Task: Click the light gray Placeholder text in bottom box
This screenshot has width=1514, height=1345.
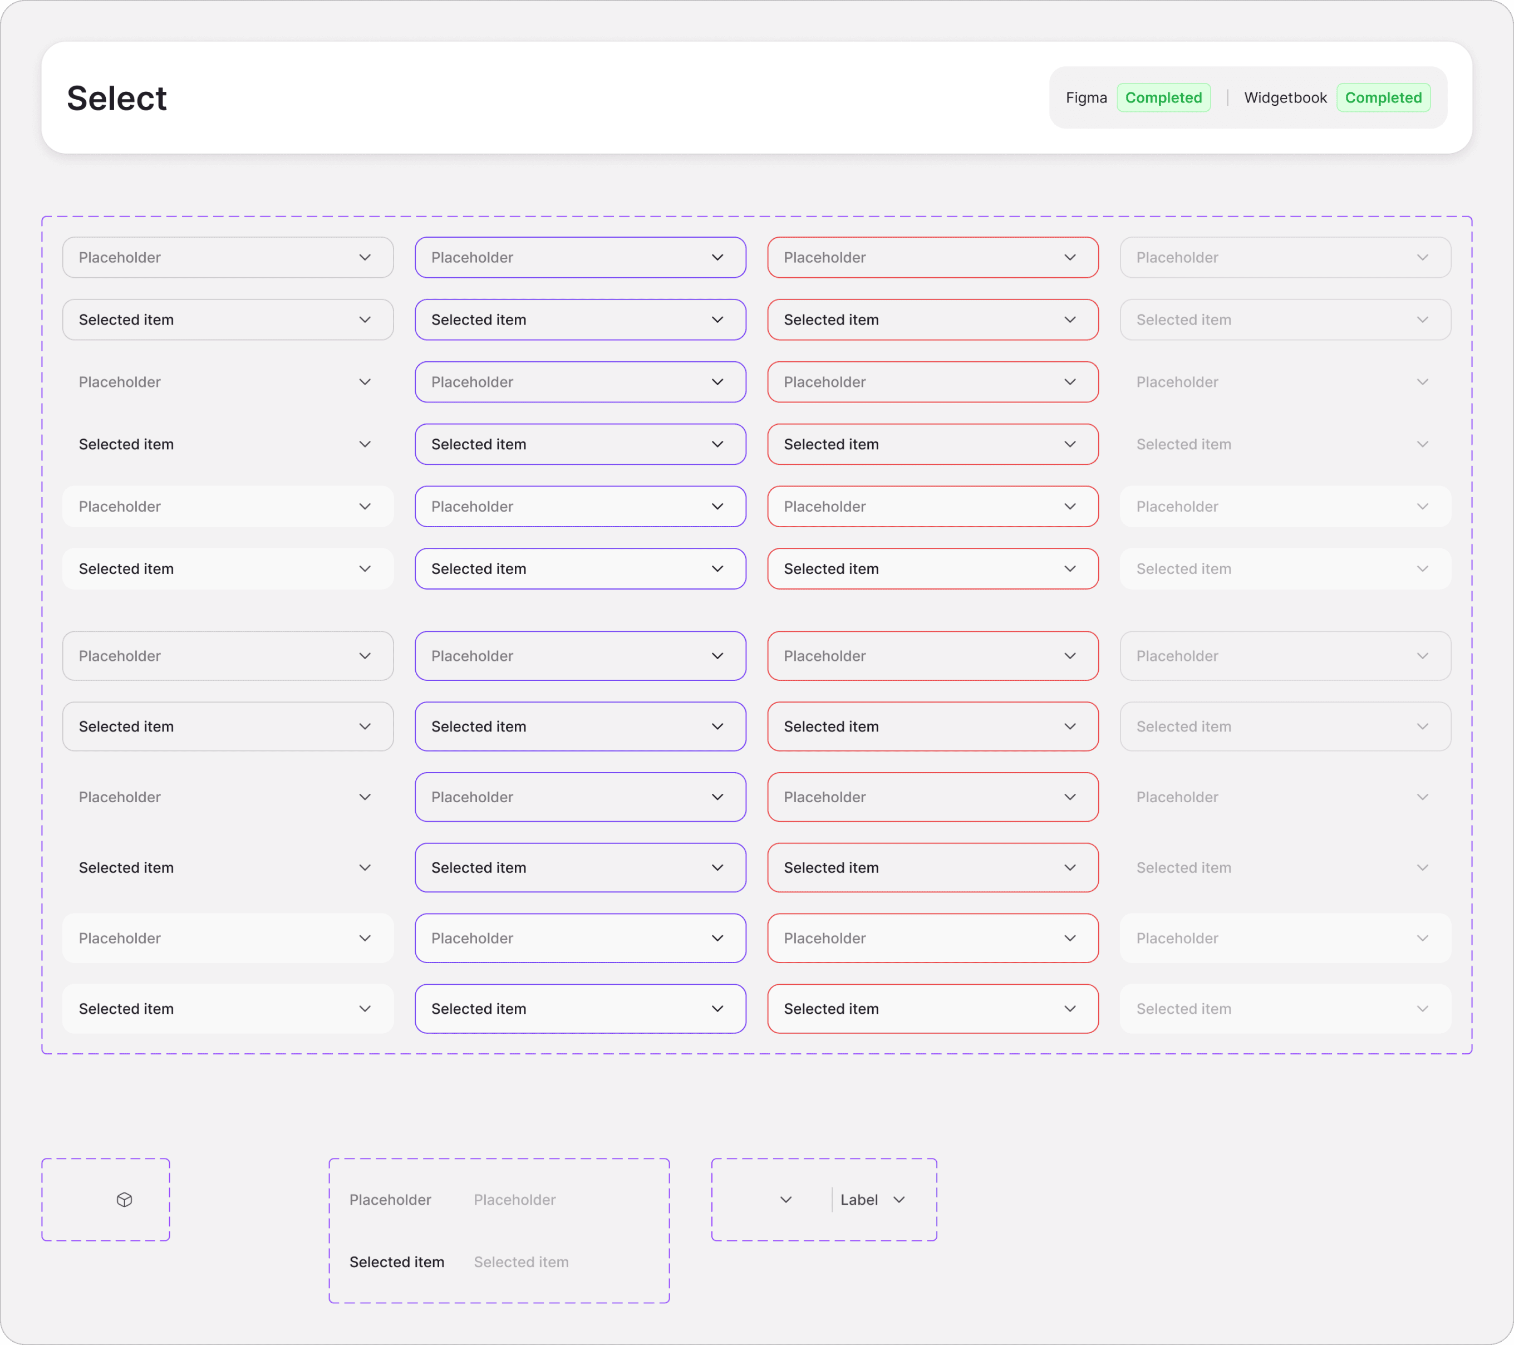Action: [515, 1200]
